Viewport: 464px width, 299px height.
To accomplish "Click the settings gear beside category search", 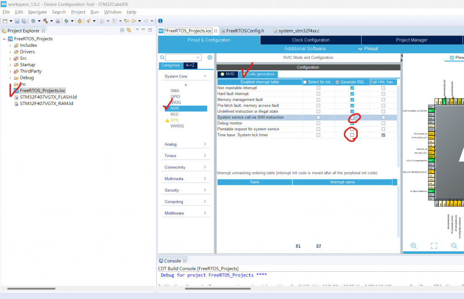I will 209,58.
